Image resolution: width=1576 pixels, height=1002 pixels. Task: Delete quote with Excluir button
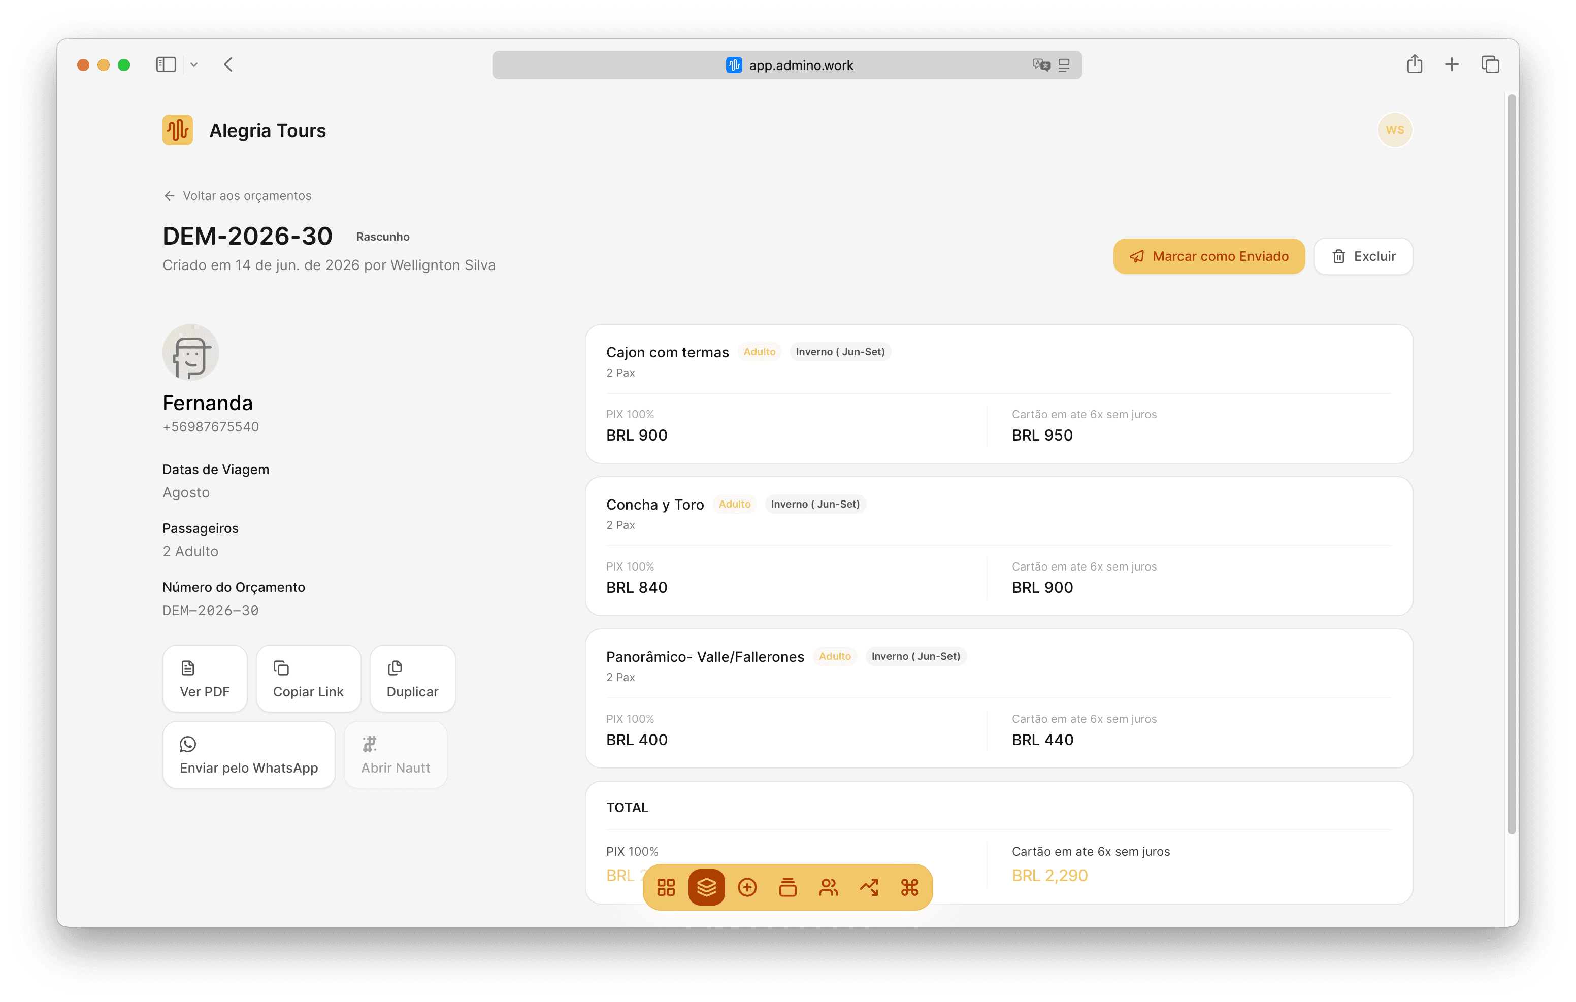(x=1363, y=256)
